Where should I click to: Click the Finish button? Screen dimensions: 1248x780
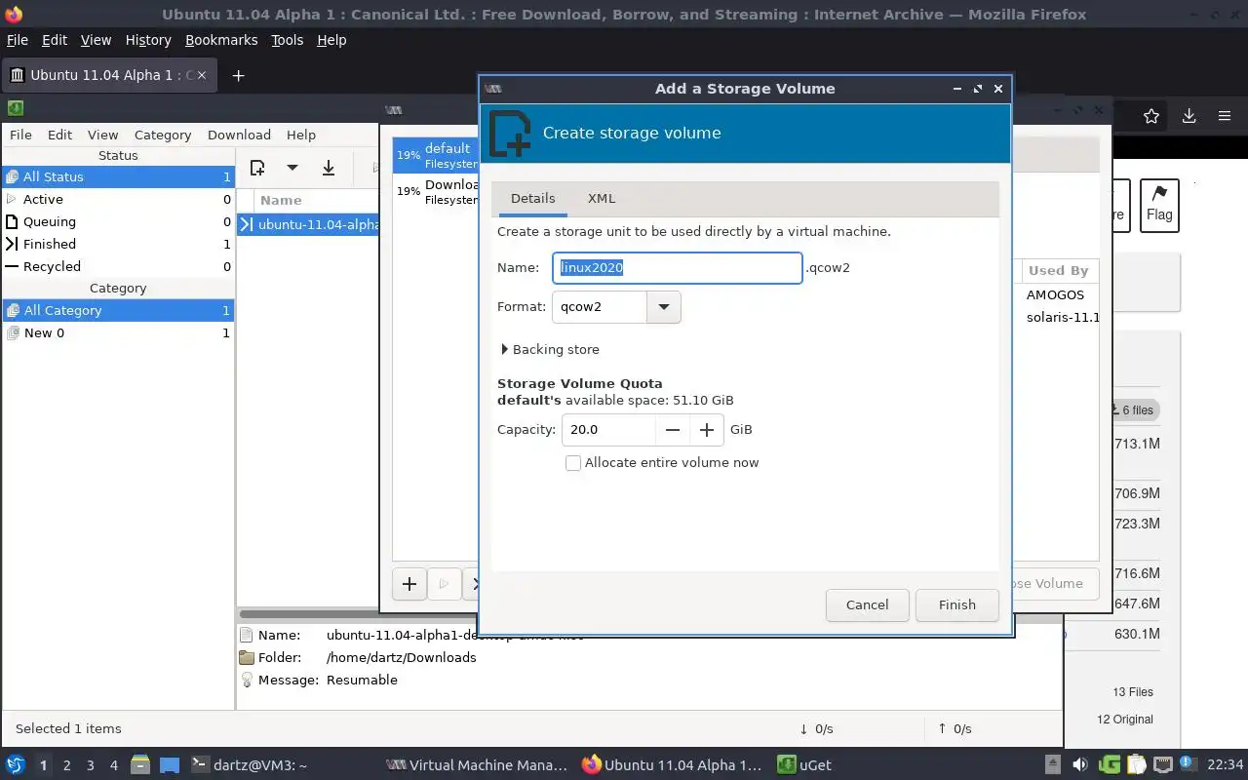click(x=957, y=604)
